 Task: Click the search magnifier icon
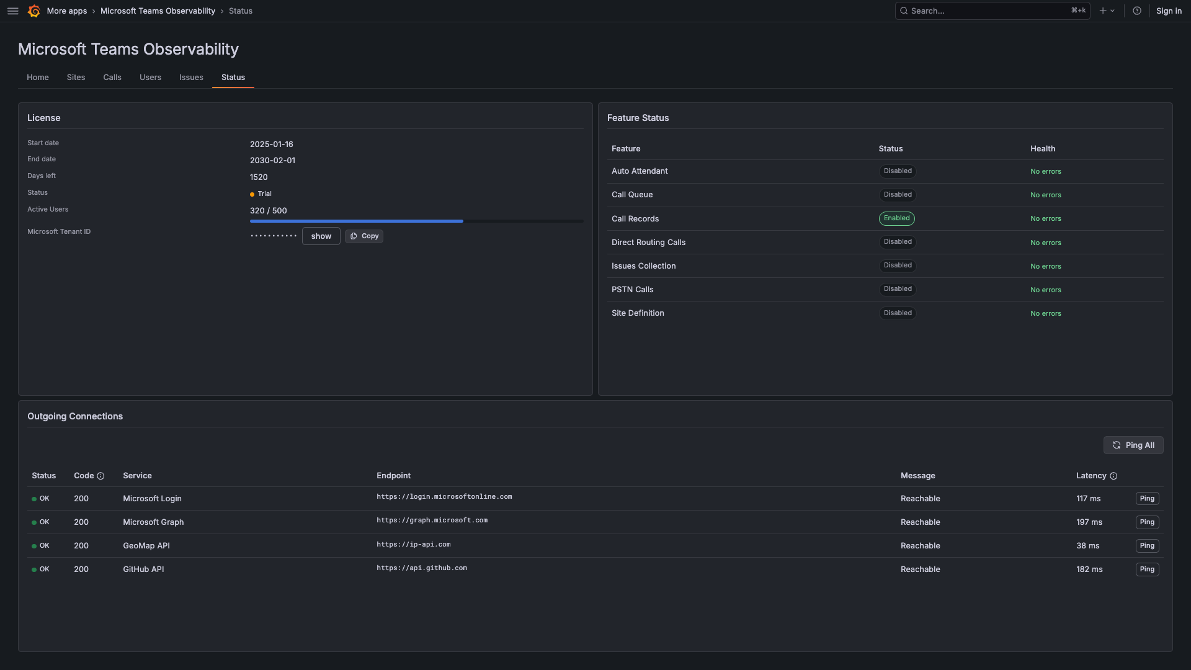tap(904, 11)
